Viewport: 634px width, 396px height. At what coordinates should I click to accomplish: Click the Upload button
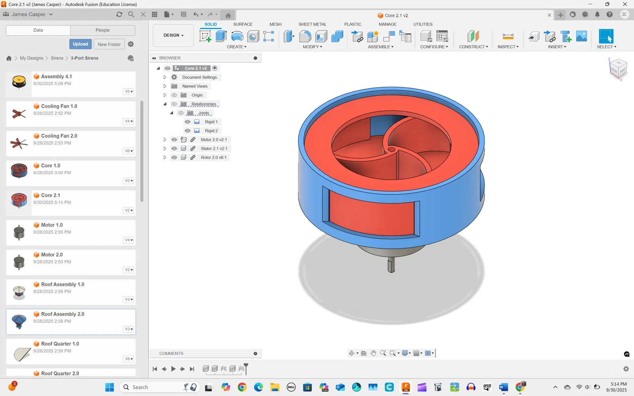(x=80, y=44)
